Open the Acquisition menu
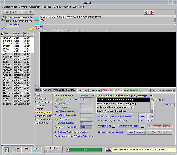The width and height of the screenshot is (177, 155). (34, 7)
